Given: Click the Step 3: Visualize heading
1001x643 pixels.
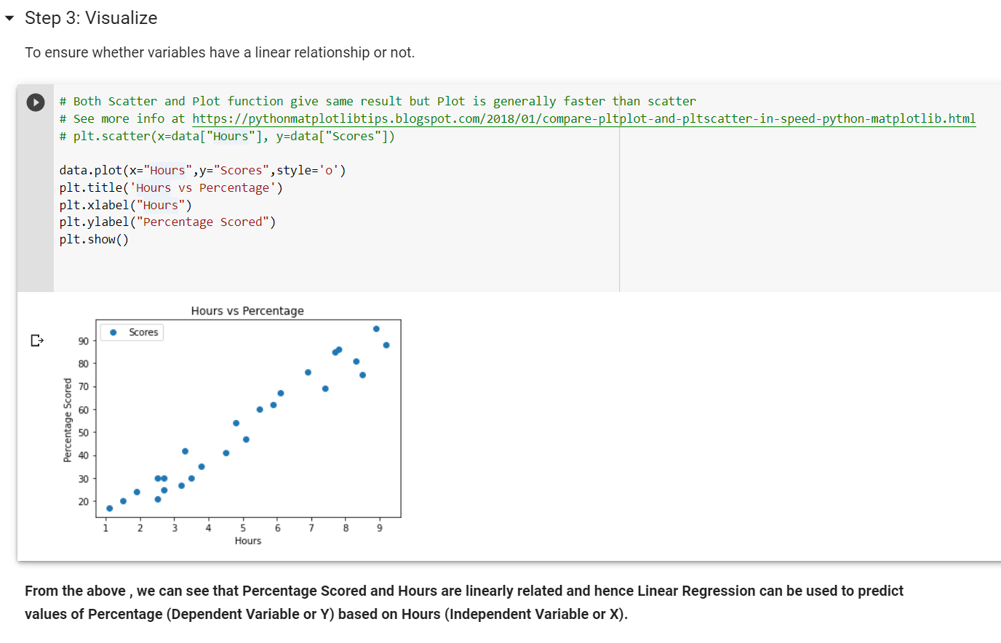Looking at the screenshot, I should pyautogui.click(x=91, y=18).
